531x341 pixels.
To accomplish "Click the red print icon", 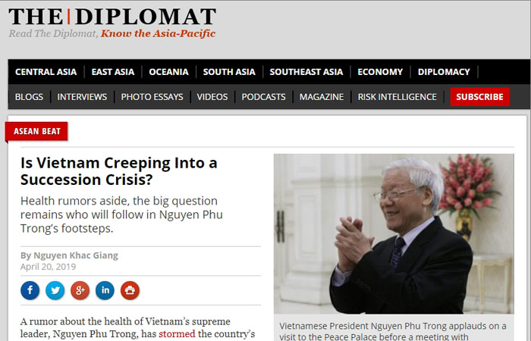I will 130,290.
